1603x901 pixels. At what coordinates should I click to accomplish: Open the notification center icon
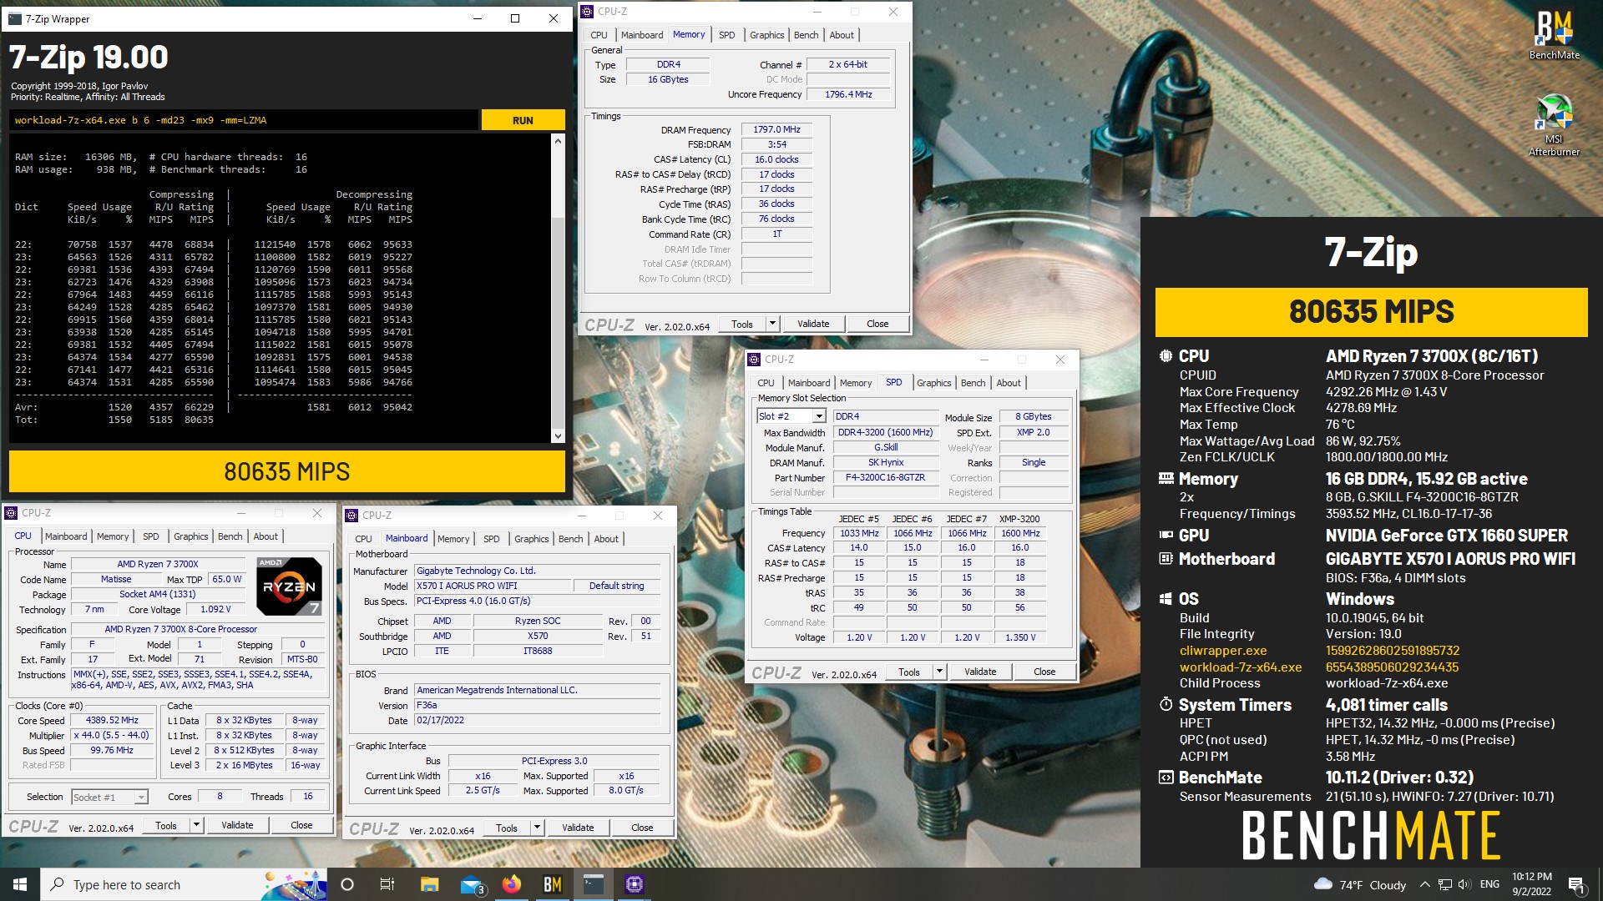tap(1576, 884)
